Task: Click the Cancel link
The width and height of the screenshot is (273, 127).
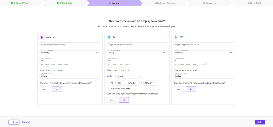Action: click(x=26, y=122)
